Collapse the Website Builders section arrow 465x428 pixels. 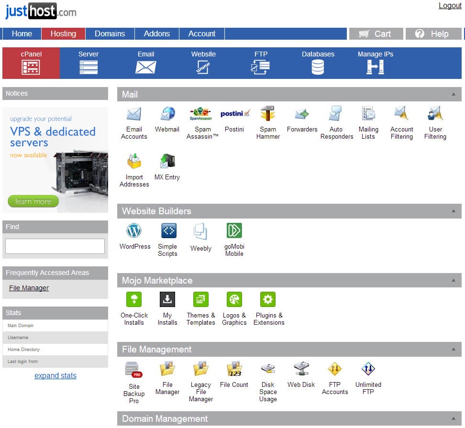454,211
